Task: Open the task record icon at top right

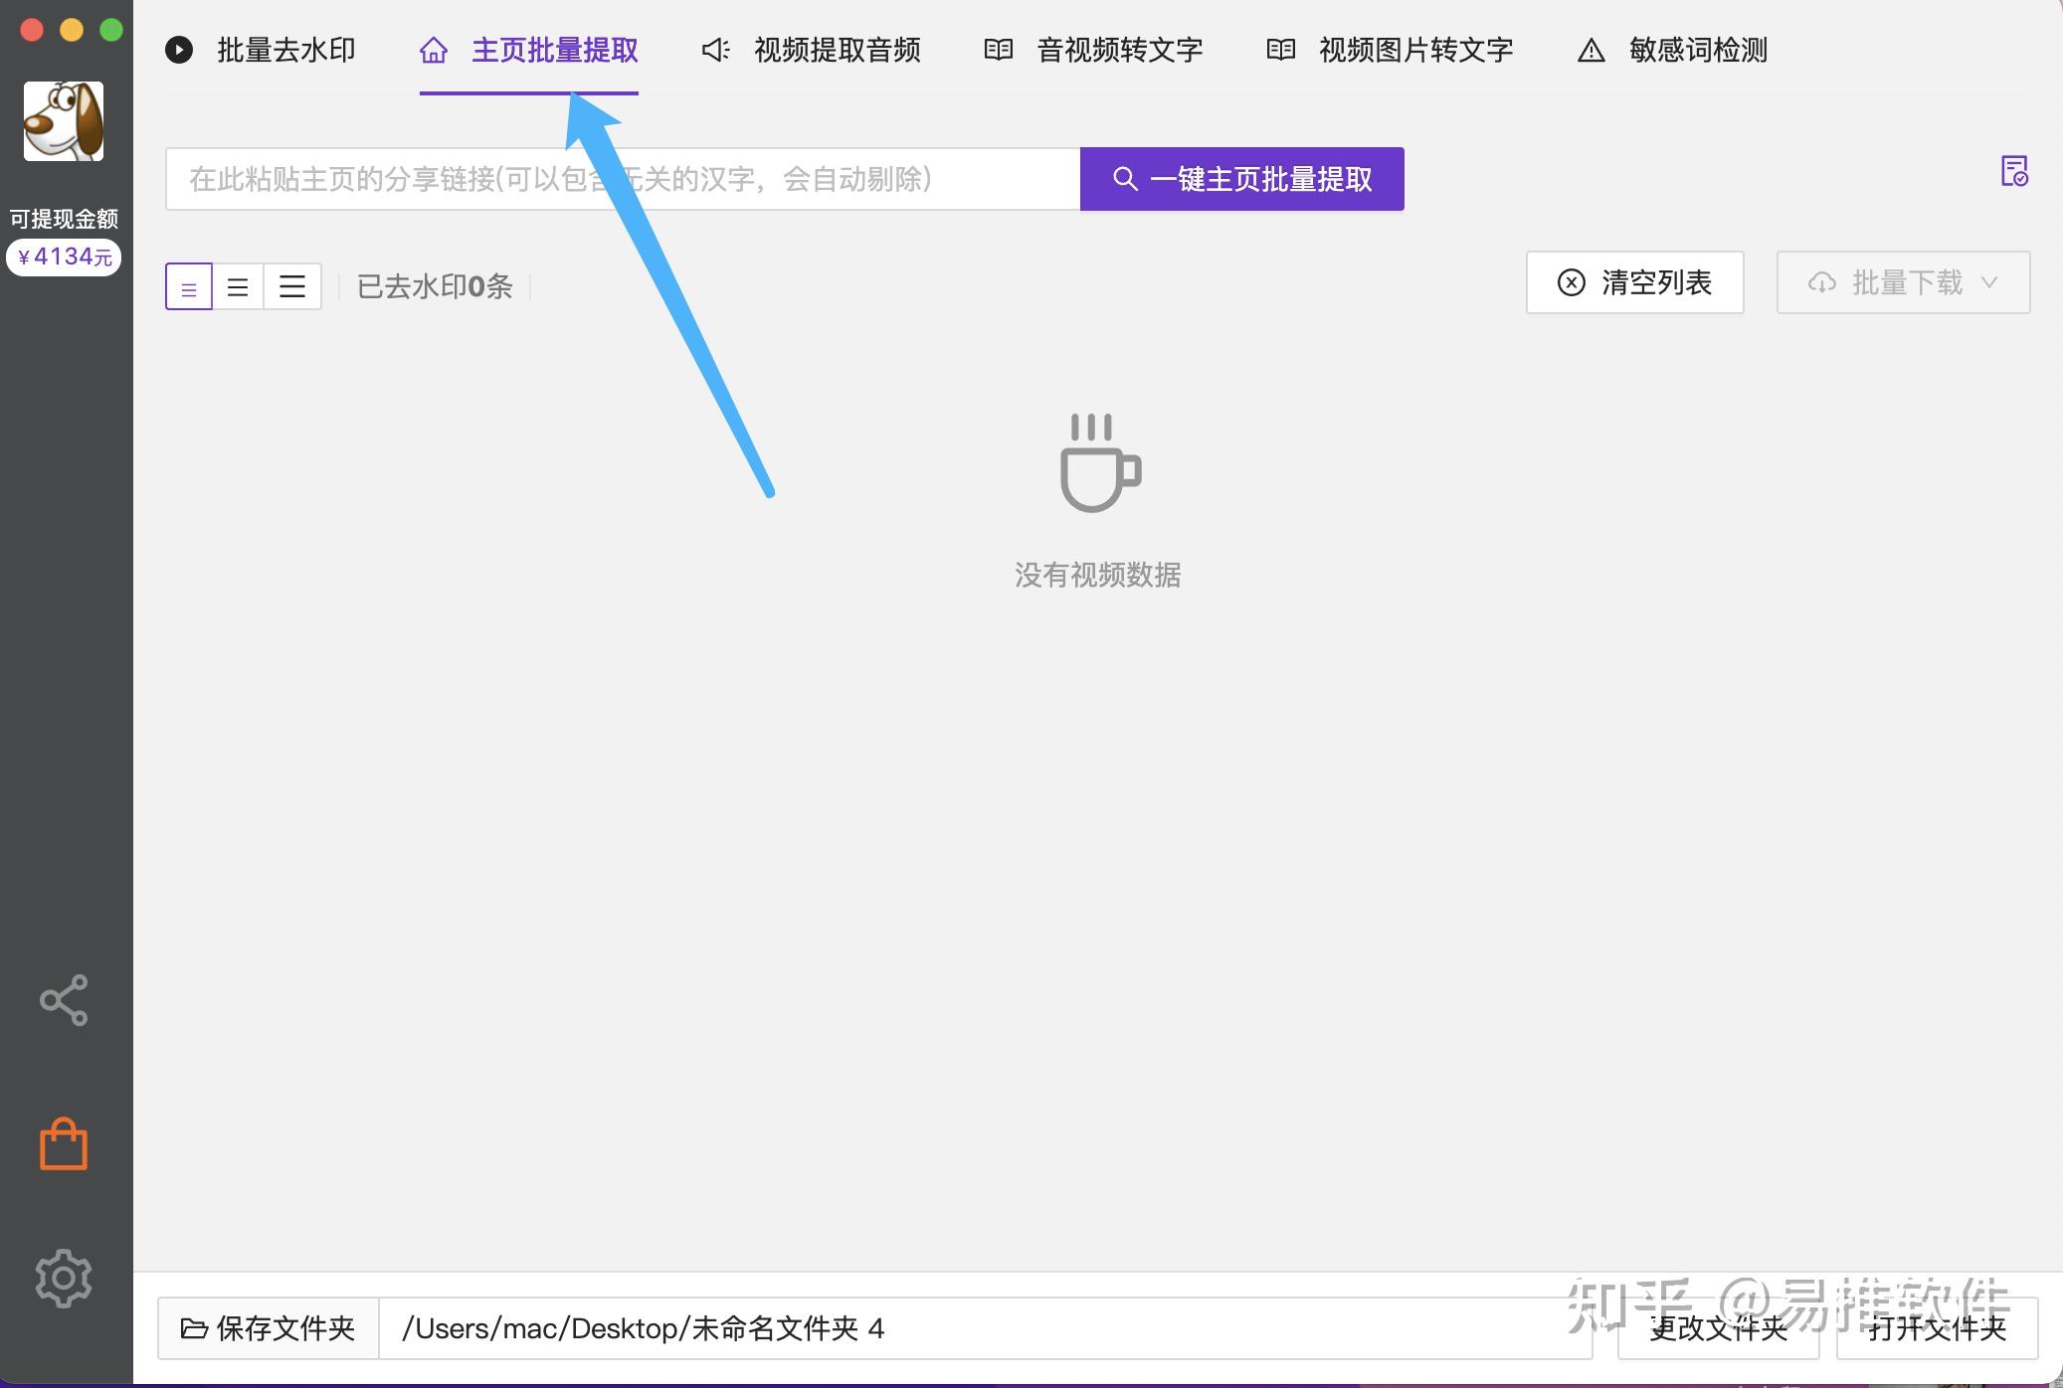Action: [x=2013, y=171]
